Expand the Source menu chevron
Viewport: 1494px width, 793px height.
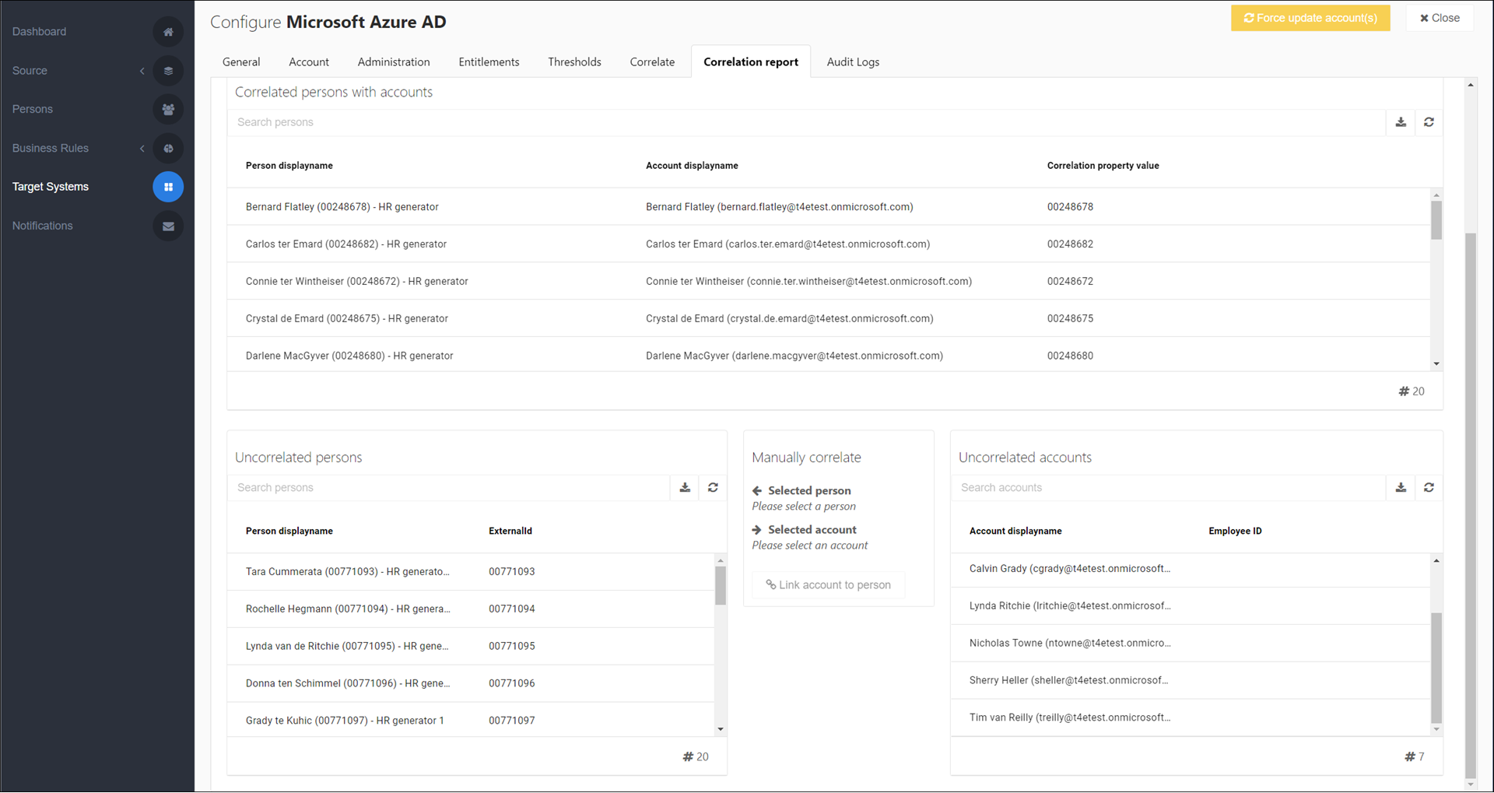click(142, 71)
